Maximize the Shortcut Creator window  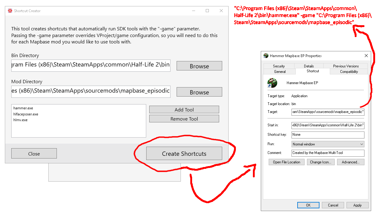(x=207, y=11)
